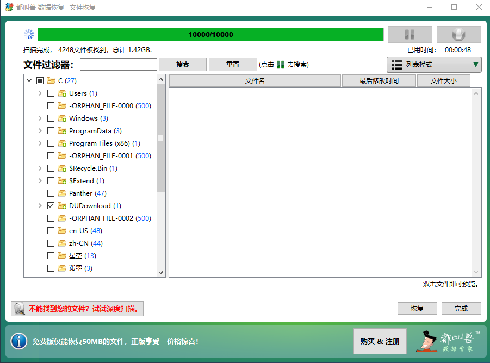Click the Users folder icon

point(62,93)
